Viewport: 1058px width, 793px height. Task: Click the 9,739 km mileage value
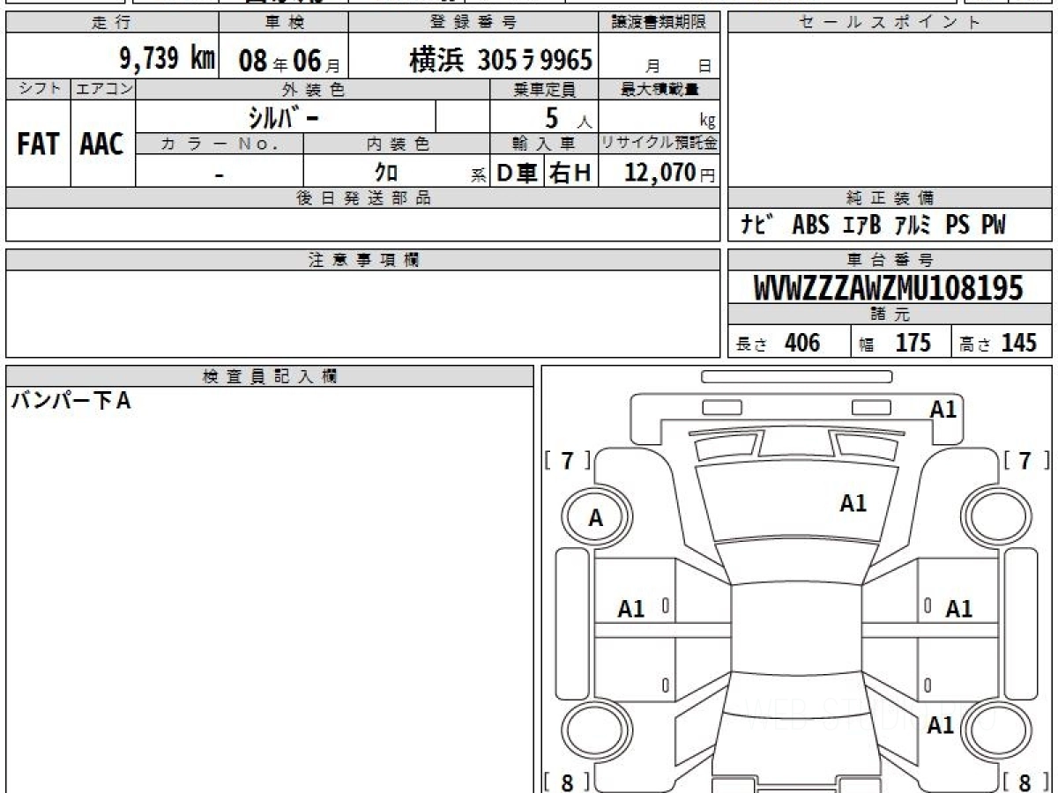tap(167, 59)
